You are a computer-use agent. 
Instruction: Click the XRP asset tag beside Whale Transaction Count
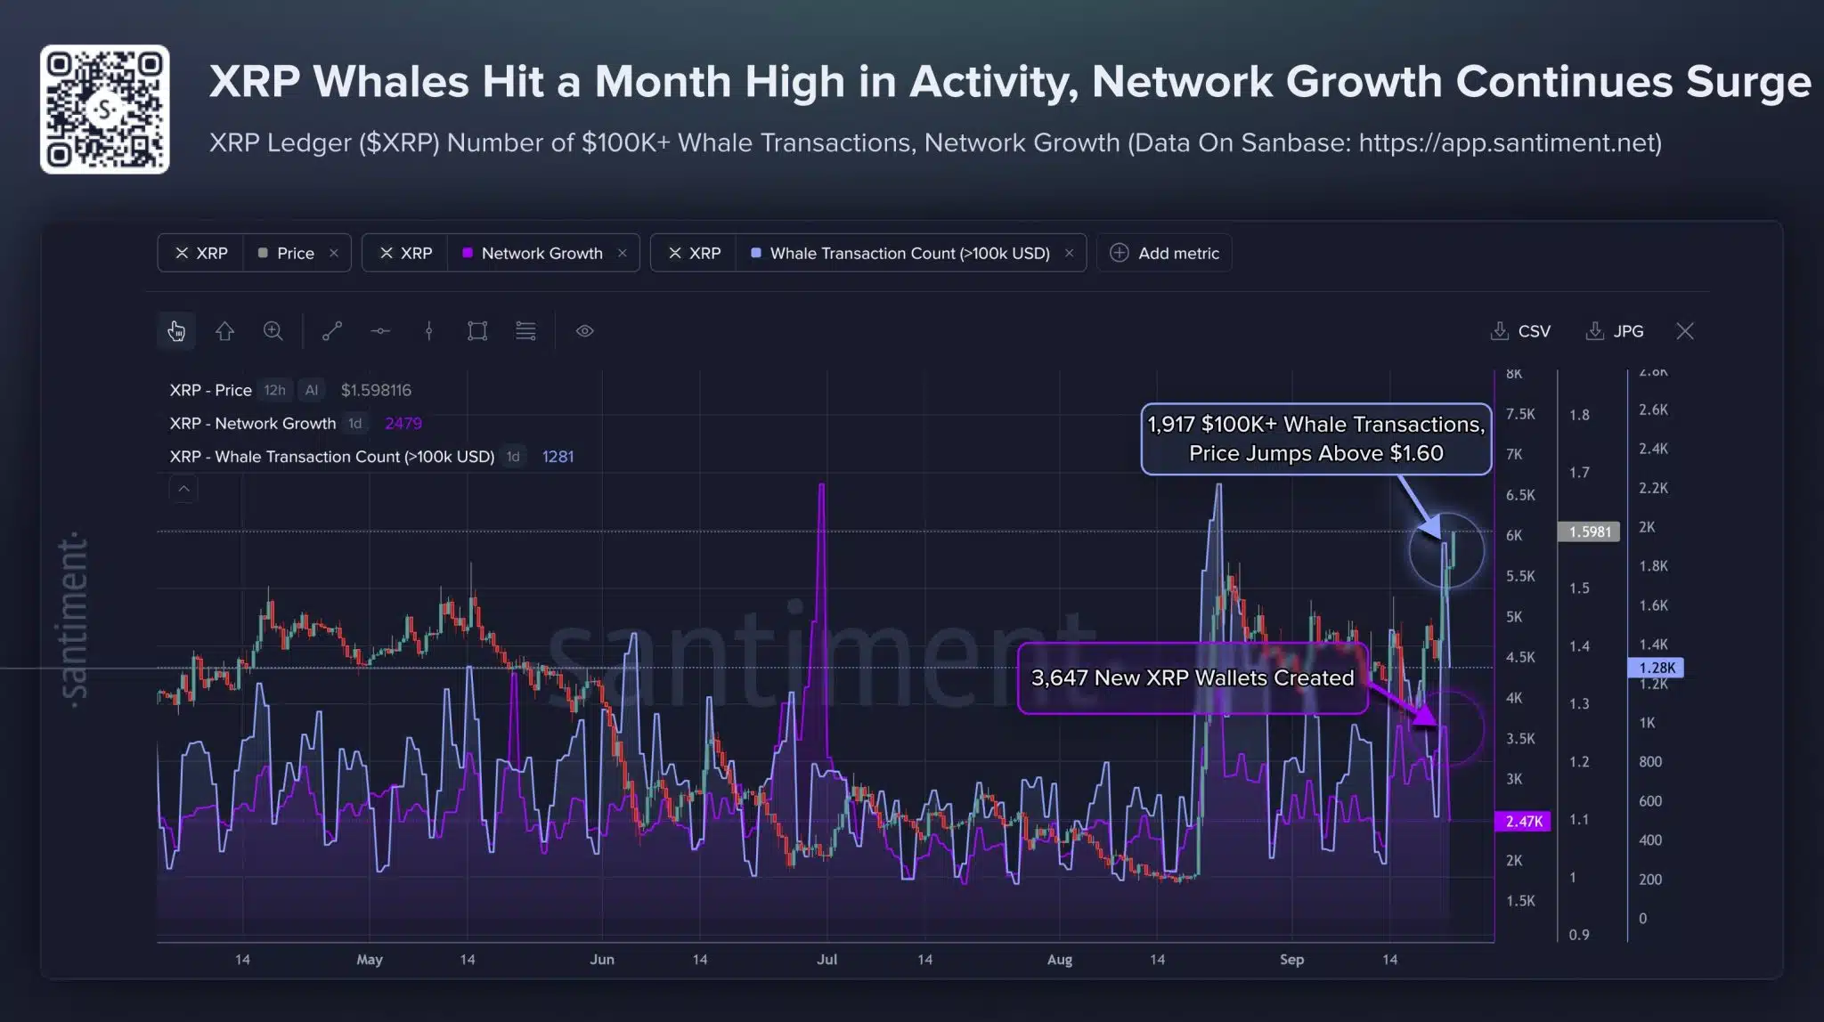[x=695, y=253]
